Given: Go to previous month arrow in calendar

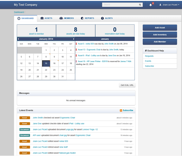Looking at the screenshot, I should pyautogui.click(x=18, y=39).
